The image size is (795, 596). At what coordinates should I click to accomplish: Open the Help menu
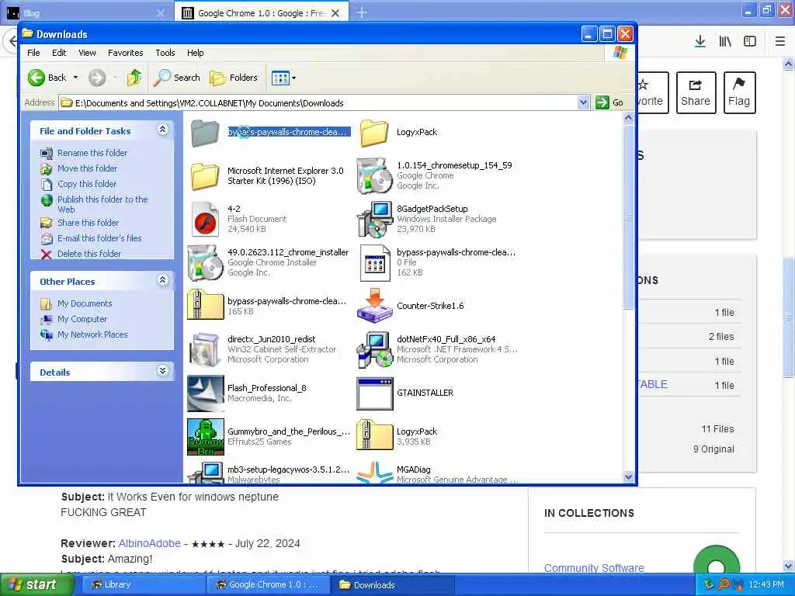tap(195, 53)
